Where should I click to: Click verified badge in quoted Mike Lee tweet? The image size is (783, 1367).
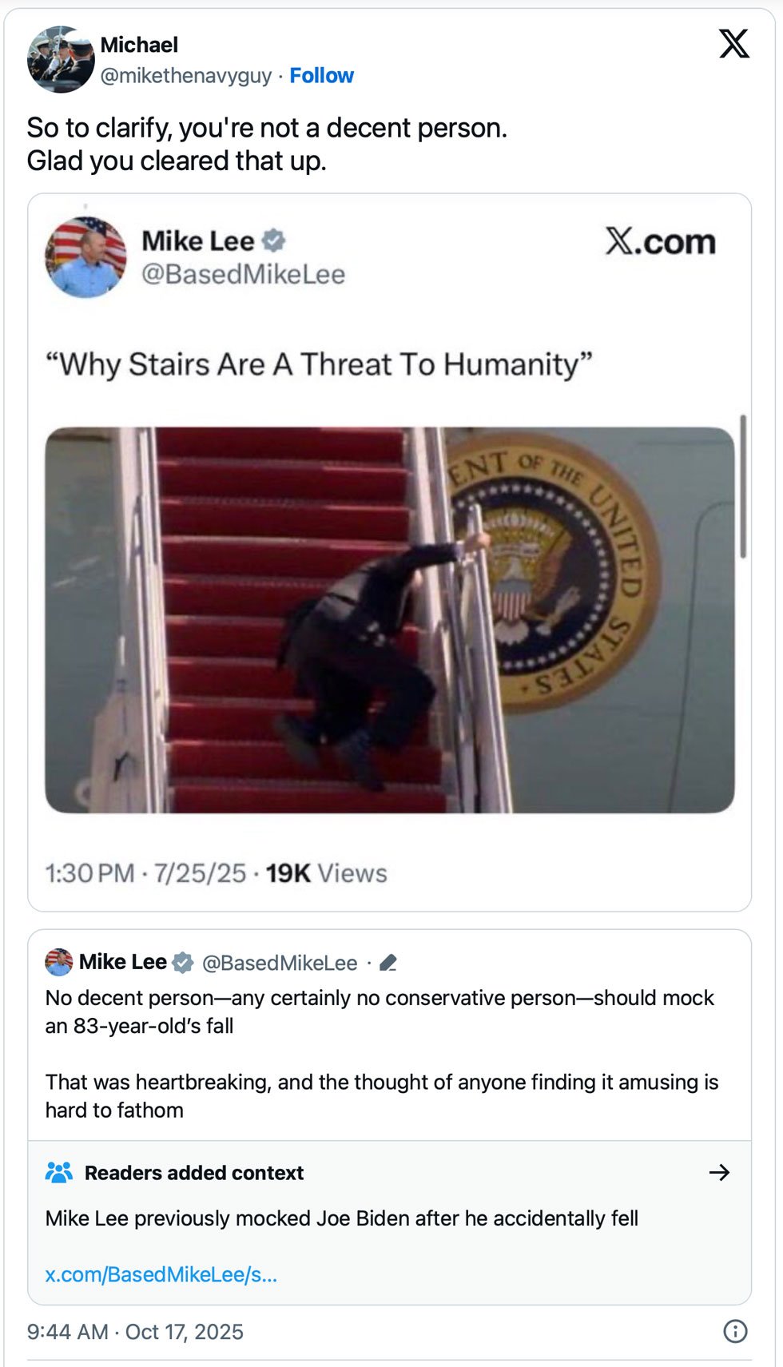pos(183,963)
